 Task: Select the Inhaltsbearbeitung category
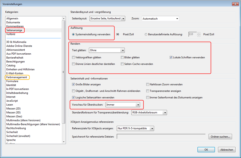pos(17,93)
